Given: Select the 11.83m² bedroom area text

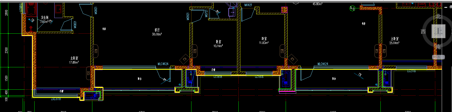Looking at the screenshot, I should point(264,43).
